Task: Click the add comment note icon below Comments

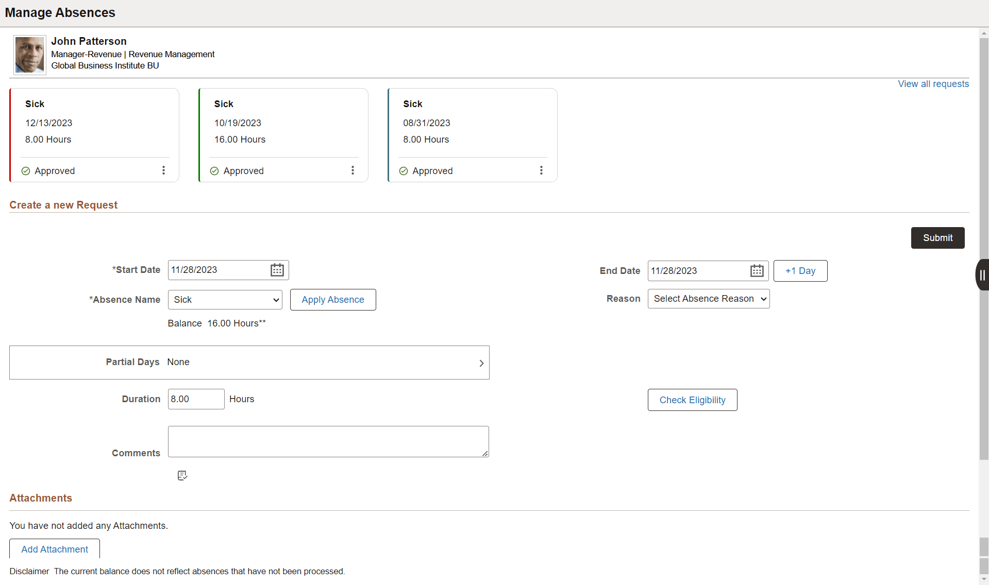Action: pyautogui.click(x=182, y=475)
